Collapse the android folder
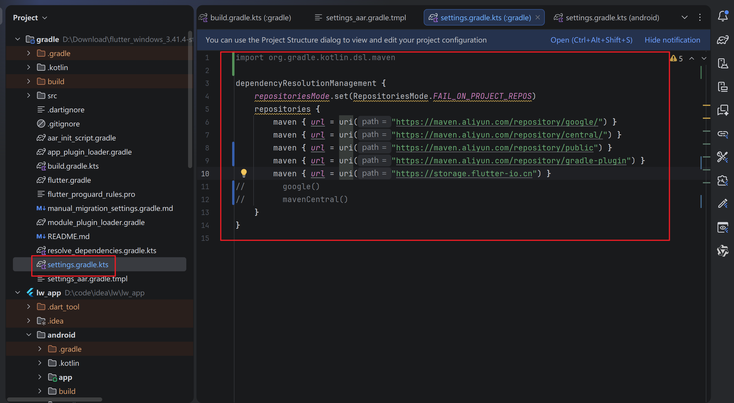Screen dimensions: 734x403 tap(29, 335)
